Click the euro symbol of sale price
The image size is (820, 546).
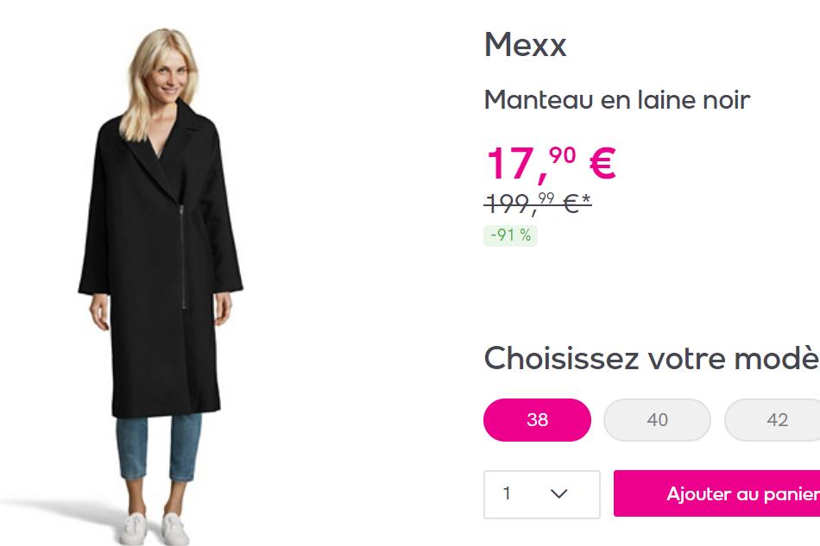pyautogui.click(x=602, y=162)
